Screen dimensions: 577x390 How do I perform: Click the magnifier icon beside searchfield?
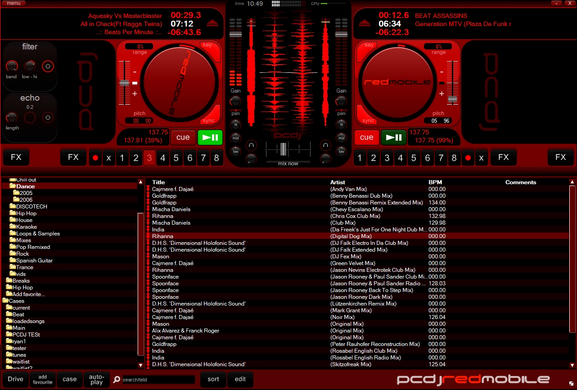(x=117, y=380)
